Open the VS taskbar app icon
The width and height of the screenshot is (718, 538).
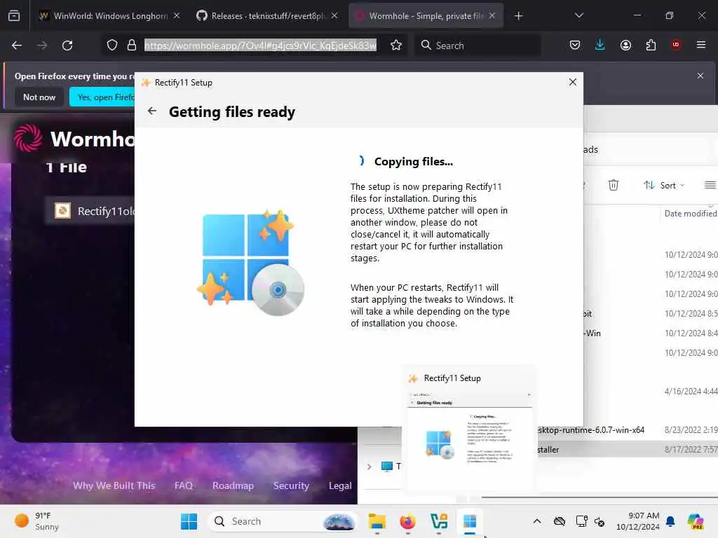click(439, 521)
